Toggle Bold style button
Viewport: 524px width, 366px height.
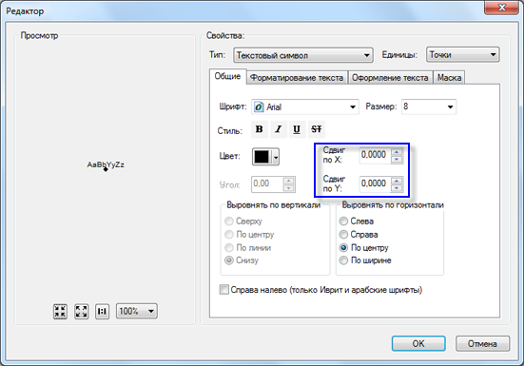pos(260,129)
